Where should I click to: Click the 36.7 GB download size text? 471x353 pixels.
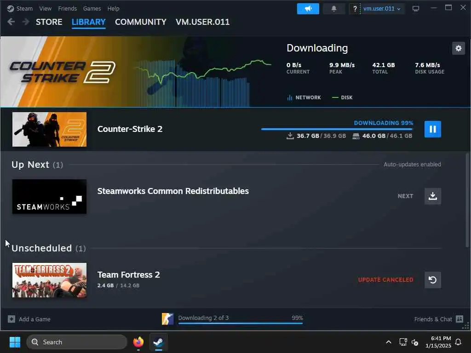308,136
